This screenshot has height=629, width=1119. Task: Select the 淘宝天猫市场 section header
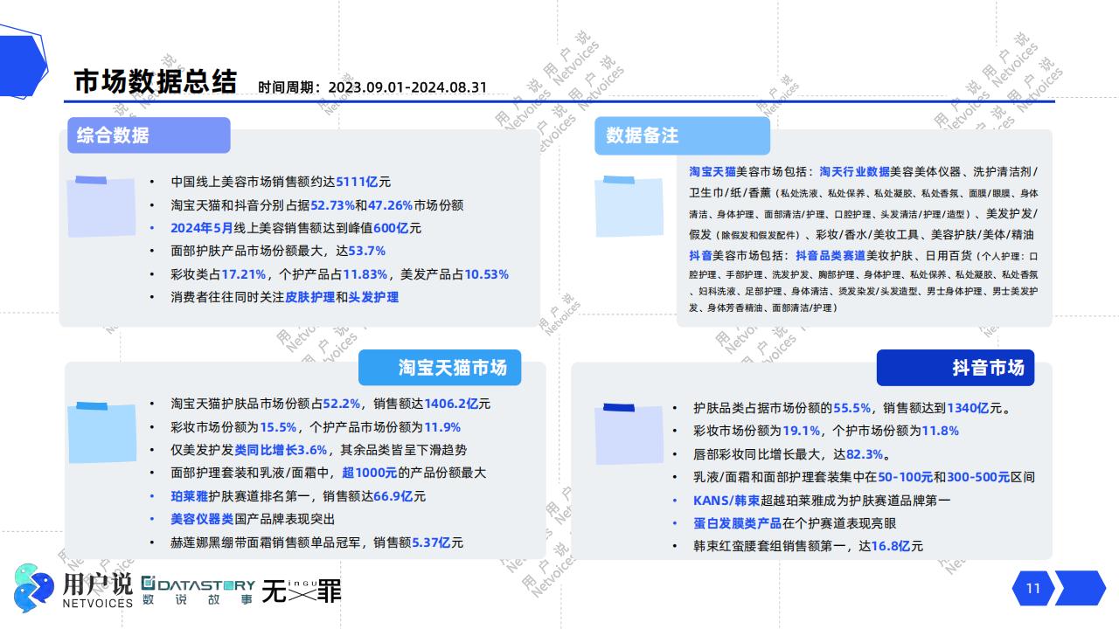pyautogui.click(x=440, y=367)
